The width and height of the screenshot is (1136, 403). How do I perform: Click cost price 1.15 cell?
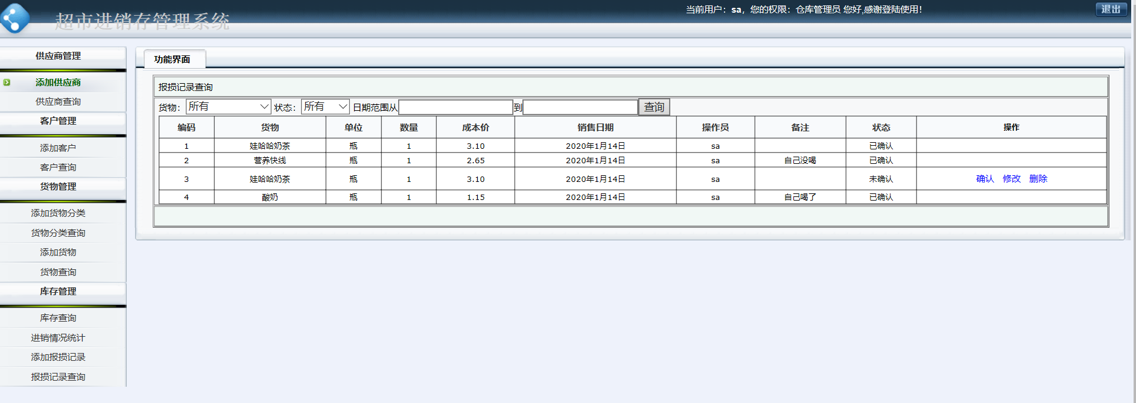(475, 198)
